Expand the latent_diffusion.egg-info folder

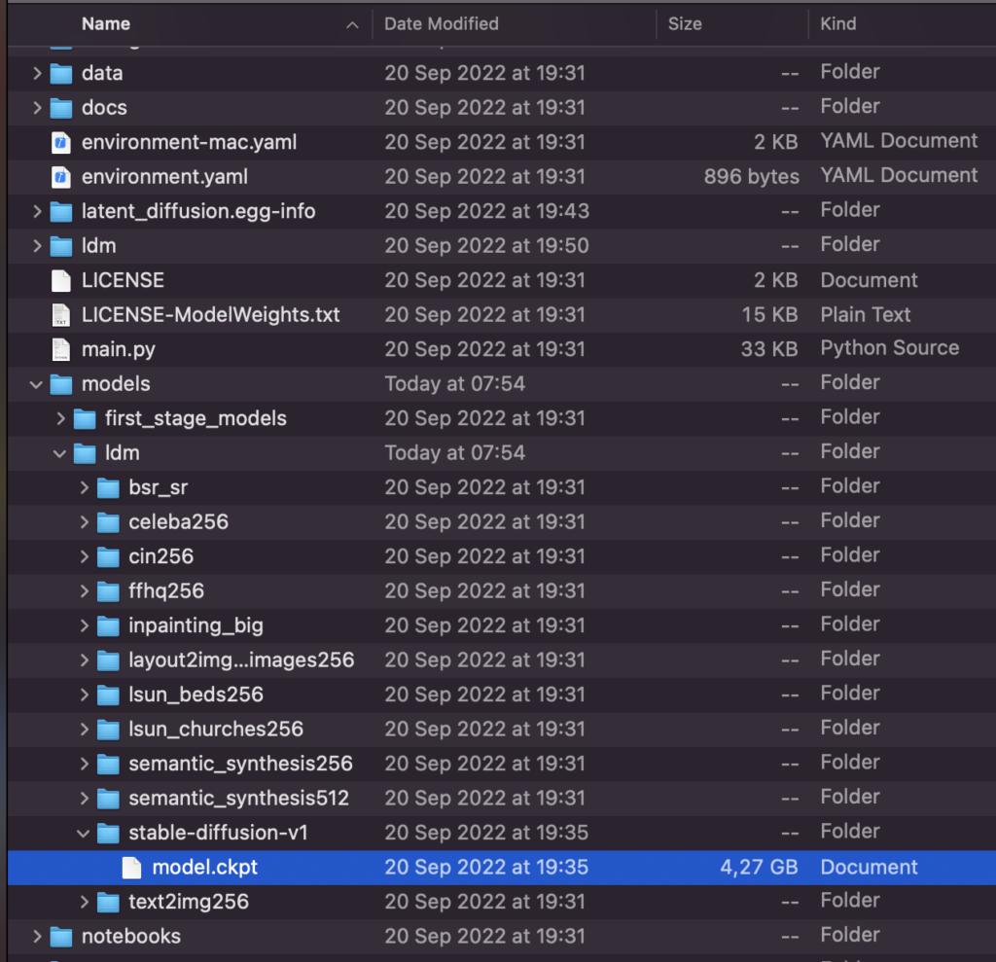click(x=37, y=211)
